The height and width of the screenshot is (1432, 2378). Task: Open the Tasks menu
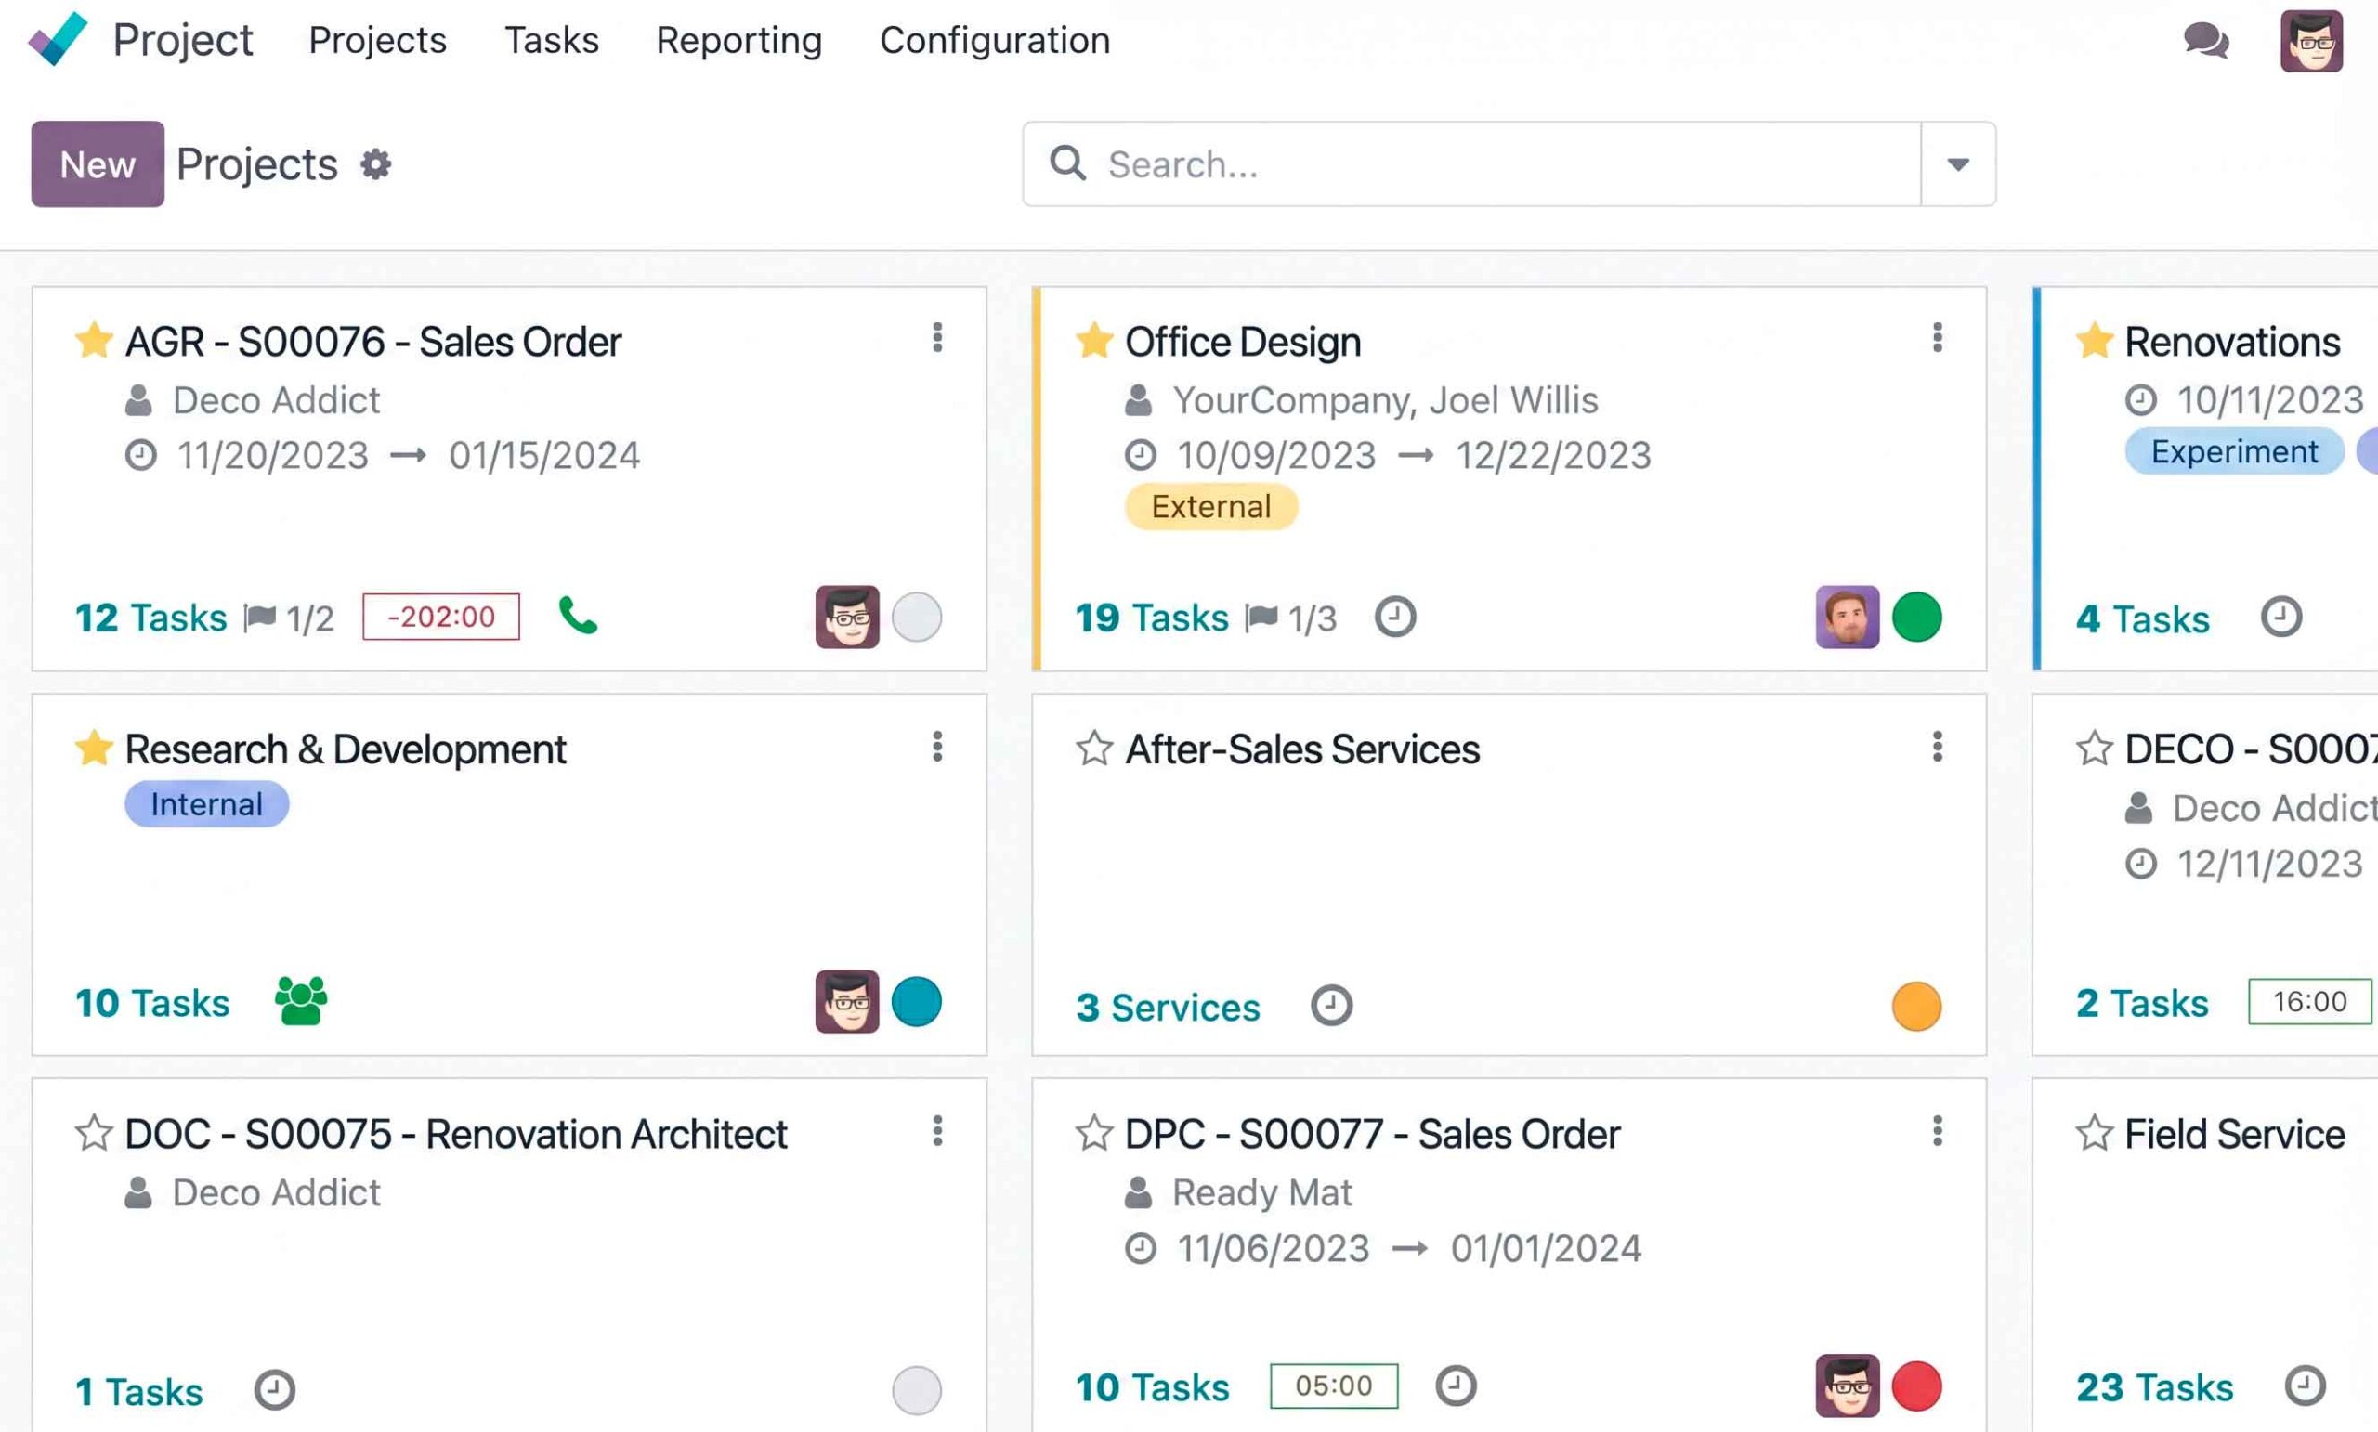point(551,41)
